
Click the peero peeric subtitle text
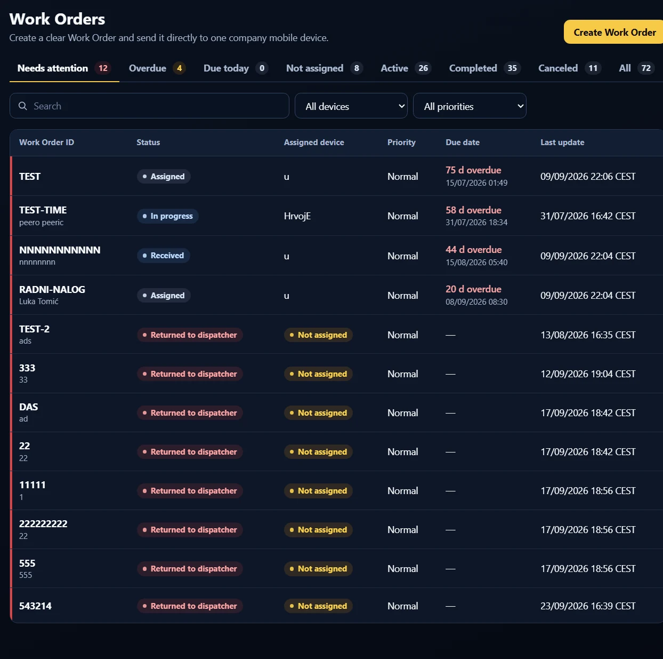click(41, 223)
